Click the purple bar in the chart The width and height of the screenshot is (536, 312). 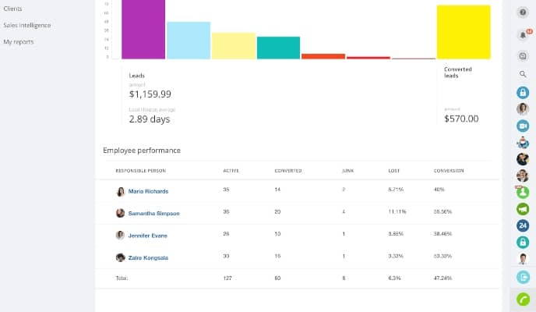tap(143, 29)
